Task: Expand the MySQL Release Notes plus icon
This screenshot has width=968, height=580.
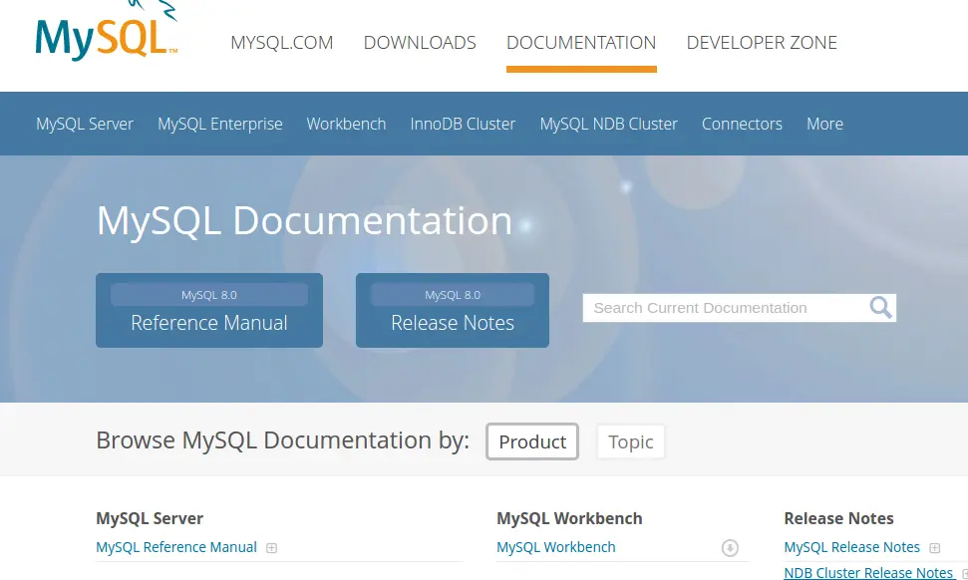Action: (x=935, y=548)
